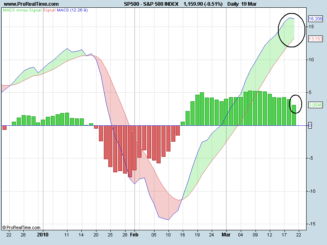Click the -15 level on the price axis

312,224
